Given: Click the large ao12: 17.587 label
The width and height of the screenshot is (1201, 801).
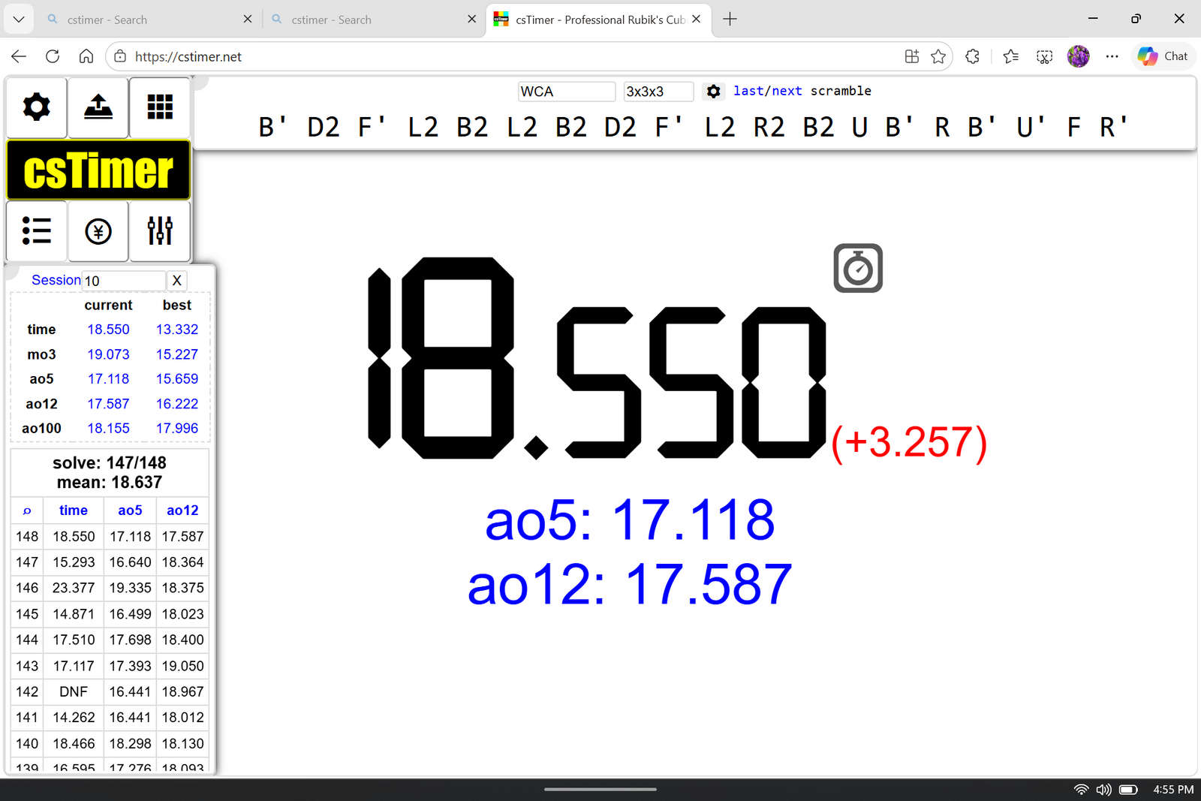Looking at the screenshot, I should click(630, 584).
